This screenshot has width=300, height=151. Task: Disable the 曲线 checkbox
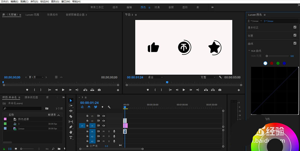(295, 43)
